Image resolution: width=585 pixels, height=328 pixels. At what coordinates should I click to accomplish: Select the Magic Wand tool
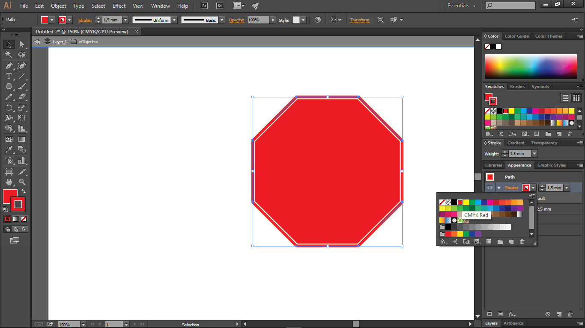9,55
